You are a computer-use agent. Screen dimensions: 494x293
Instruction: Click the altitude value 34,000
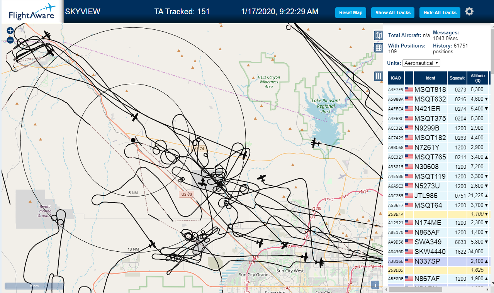475,251
